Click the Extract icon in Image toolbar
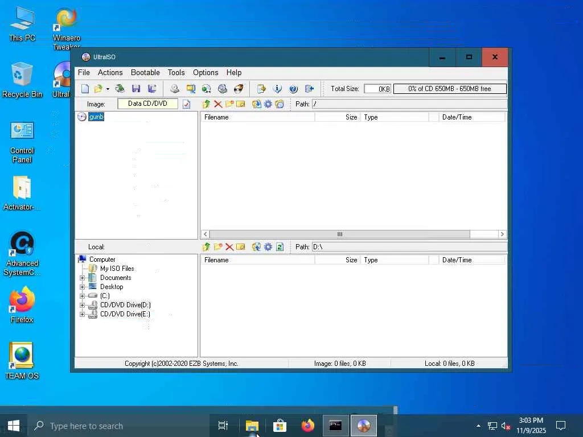Viewport: 583px width, 437px height. pos(256,104)
